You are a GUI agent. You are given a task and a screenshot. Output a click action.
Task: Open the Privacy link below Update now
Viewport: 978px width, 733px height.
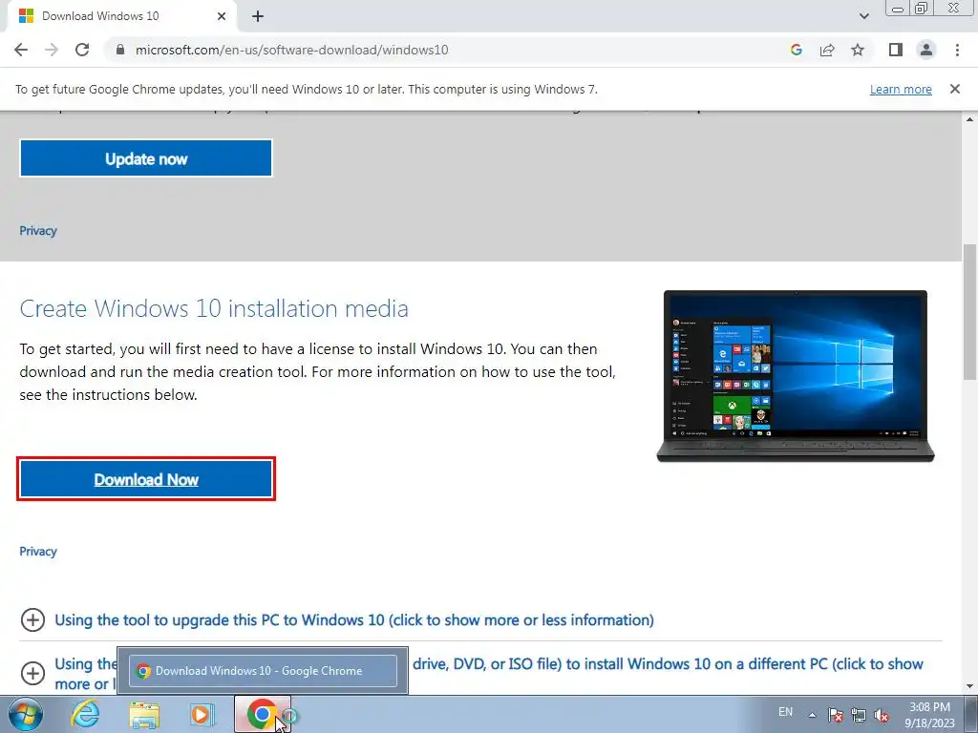[x=38, y=231]
